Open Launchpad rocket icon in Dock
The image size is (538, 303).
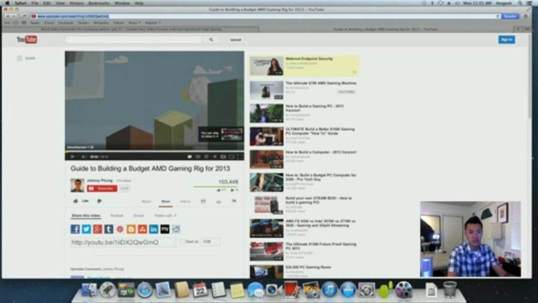[108, 290]
